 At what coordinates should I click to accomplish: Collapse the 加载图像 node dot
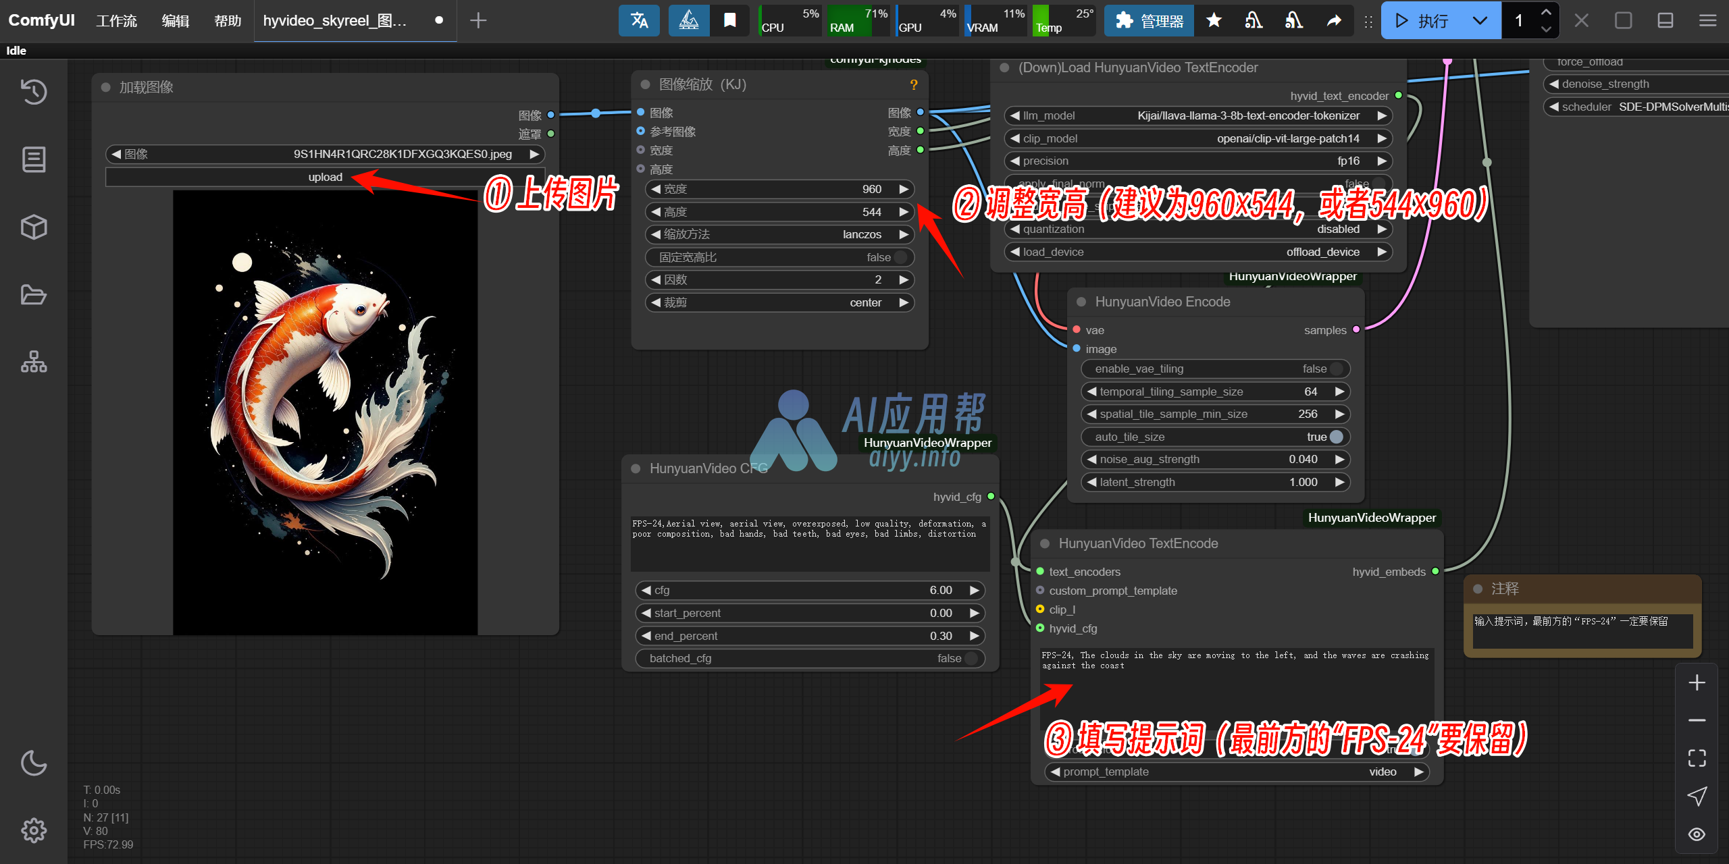coord(105,87)
